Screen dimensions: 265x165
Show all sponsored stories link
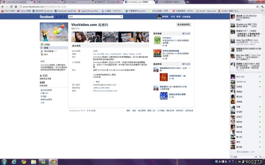point(186,64)
